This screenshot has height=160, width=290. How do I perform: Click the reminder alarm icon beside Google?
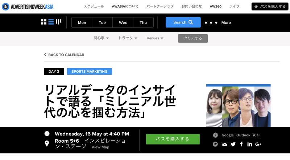pos(215,135)
